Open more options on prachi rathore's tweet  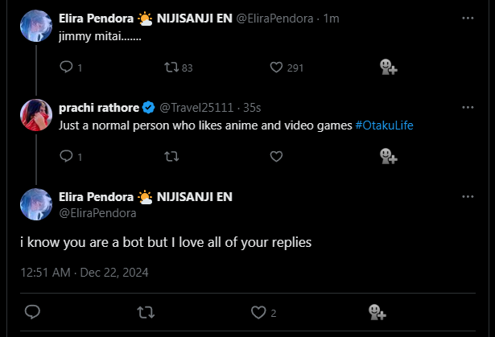click(x=468, y=107)
